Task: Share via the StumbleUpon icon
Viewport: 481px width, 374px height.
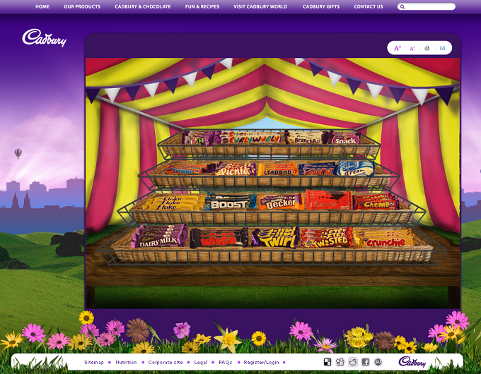Action: pyautogui.click(x=378, y=362)
